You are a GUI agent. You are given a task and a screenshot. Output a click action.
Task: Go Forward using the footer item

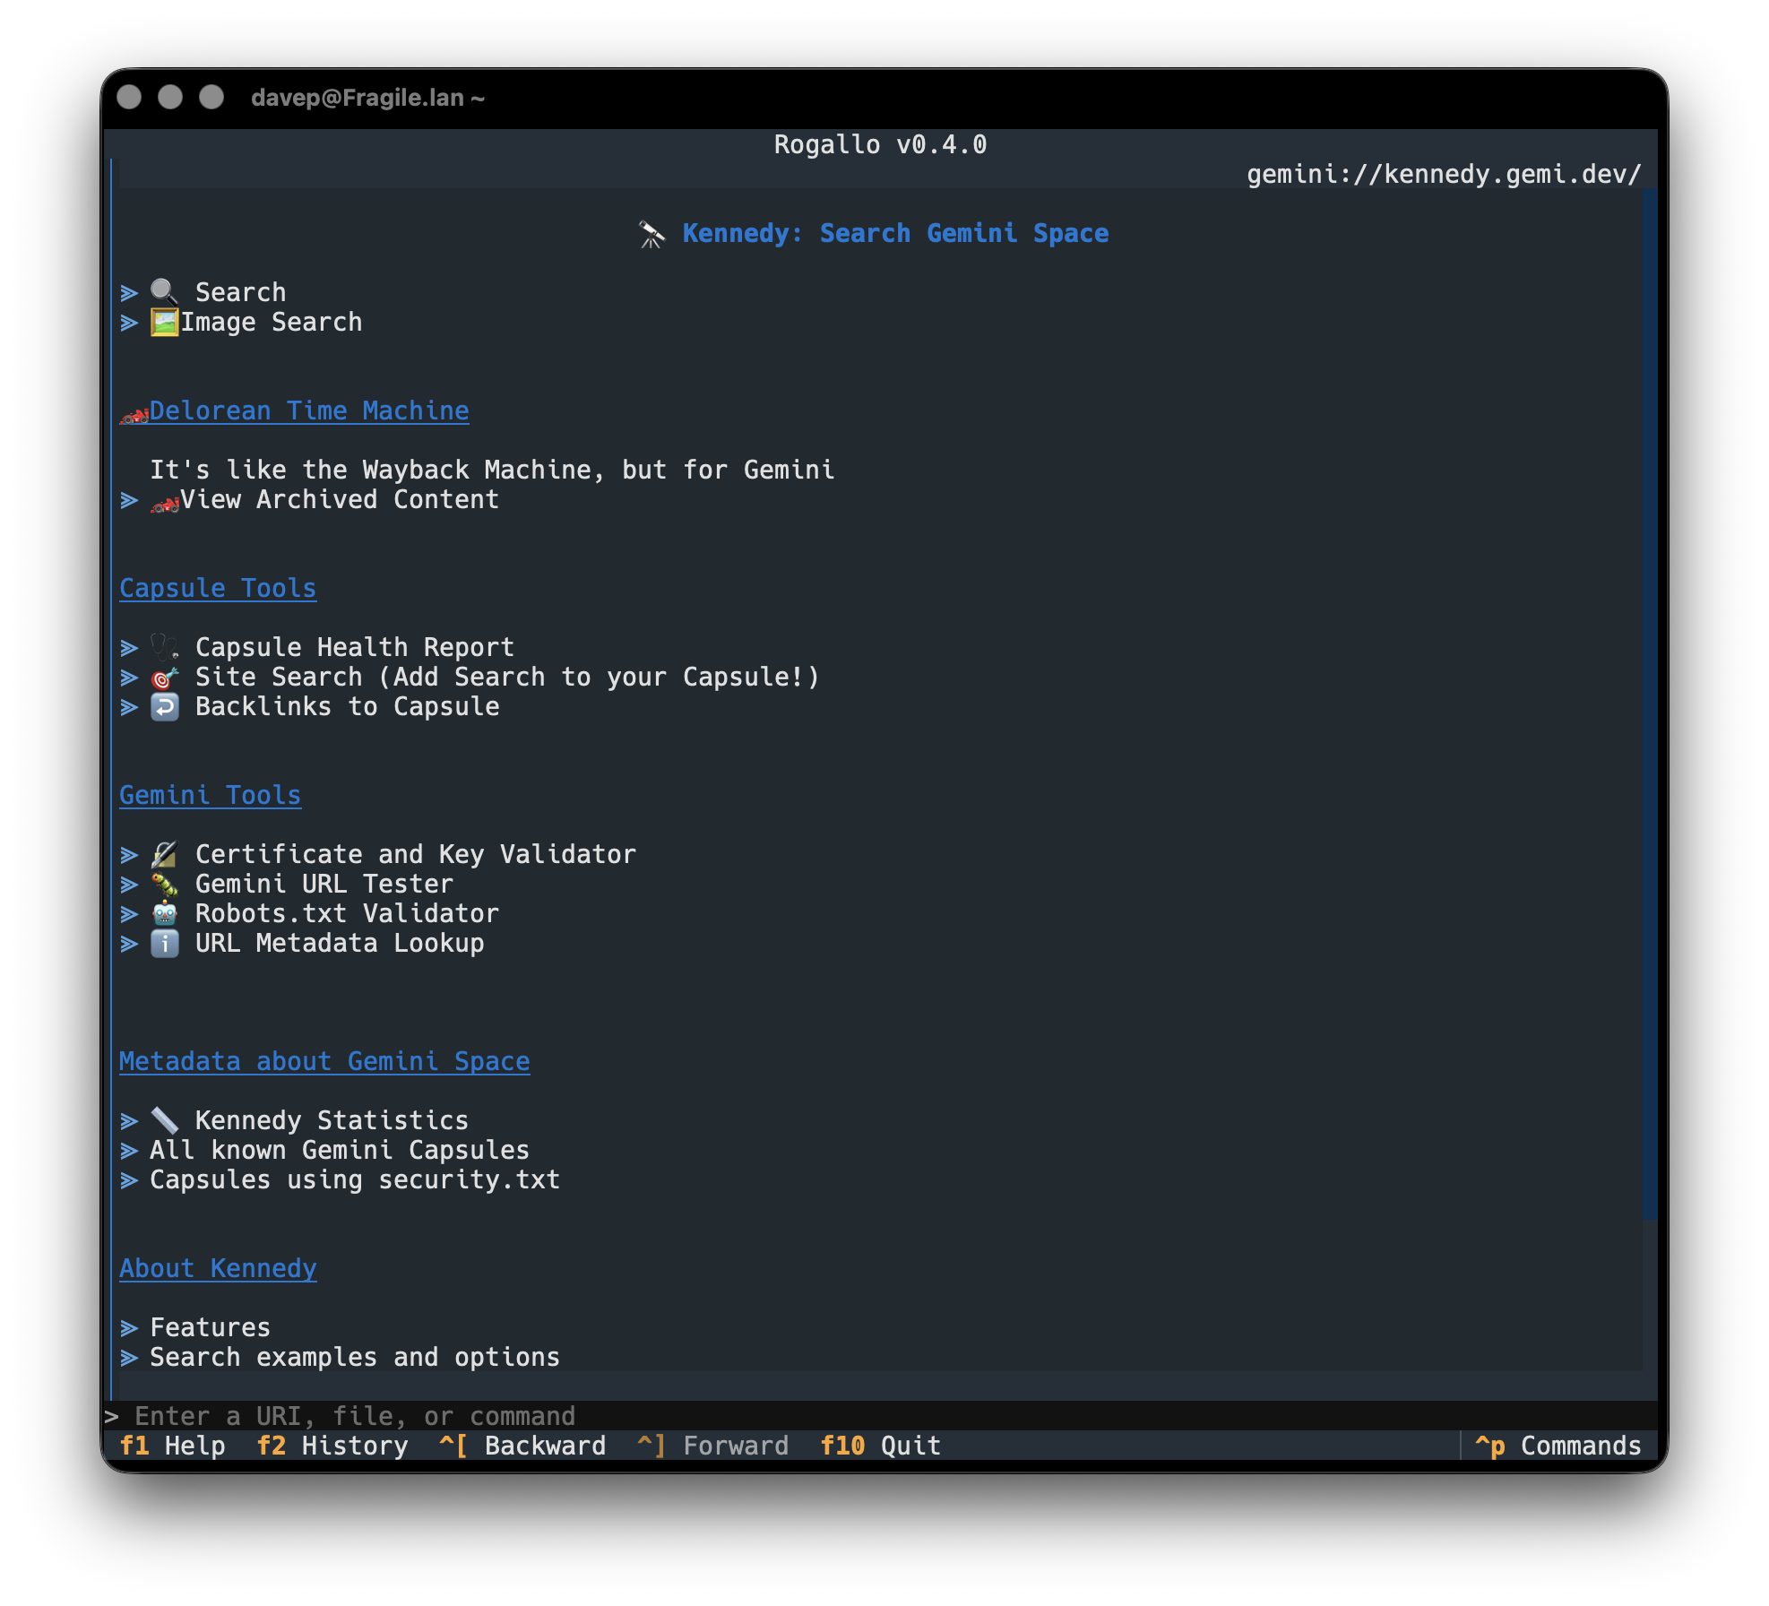(712, 1446)
